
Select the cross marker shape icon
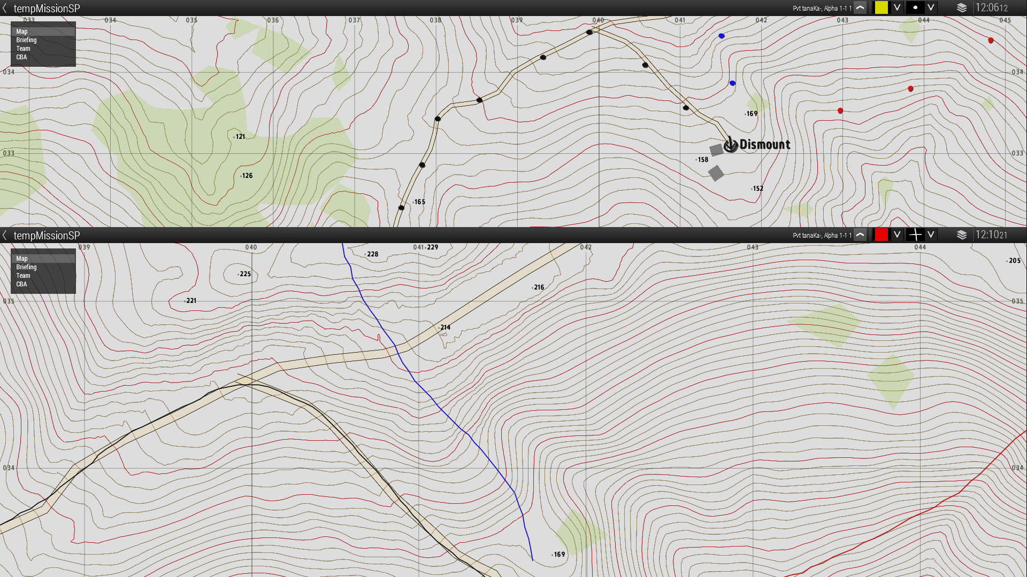click(915, 235)
